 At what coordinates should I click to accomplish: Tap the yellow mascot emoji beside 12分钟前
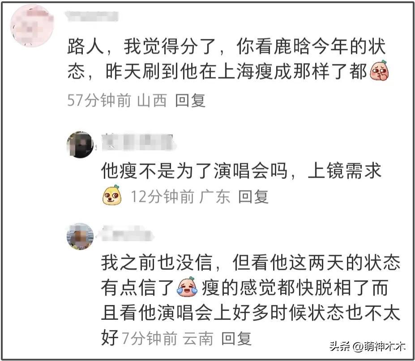click(x=112, y=195)
